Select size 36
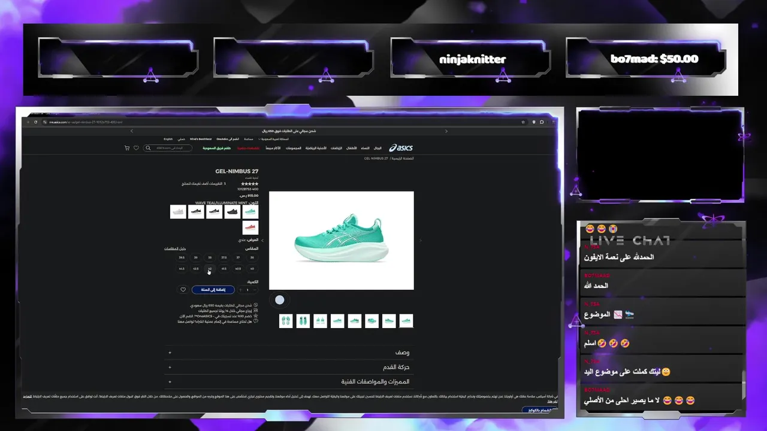The height and width of the screenshot is (431, 767). [x=252, y=257]
